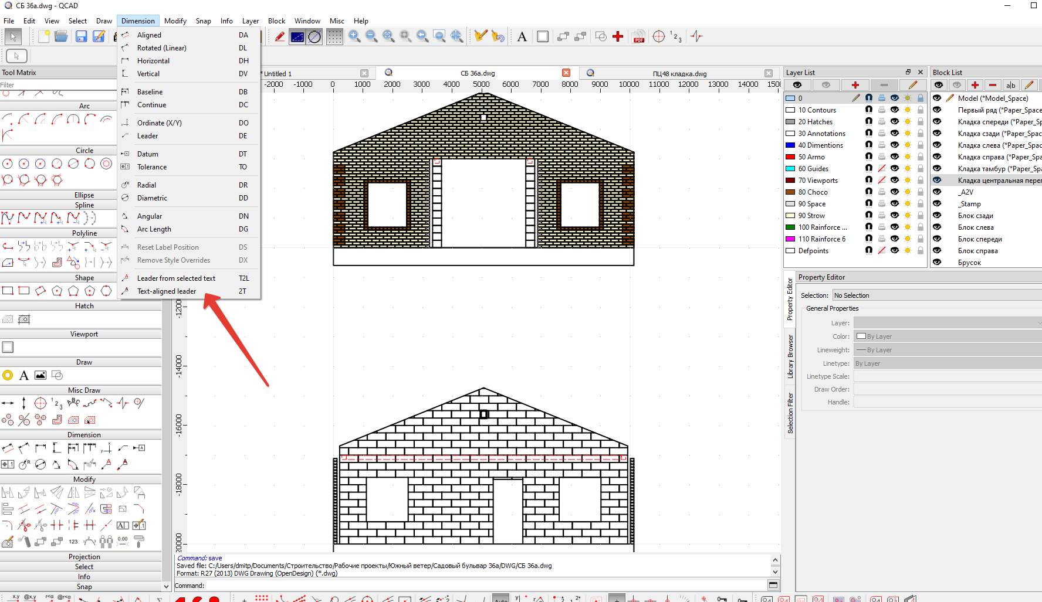Screen dimensions: 1042x602
Task: Select the Model_Space block row
Action: [x=986, y=98]
